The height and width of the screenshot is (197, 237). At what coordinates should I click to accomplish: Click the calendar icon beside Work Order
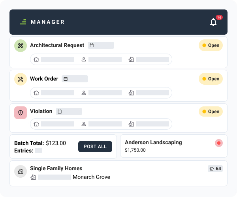click(66, 79)
